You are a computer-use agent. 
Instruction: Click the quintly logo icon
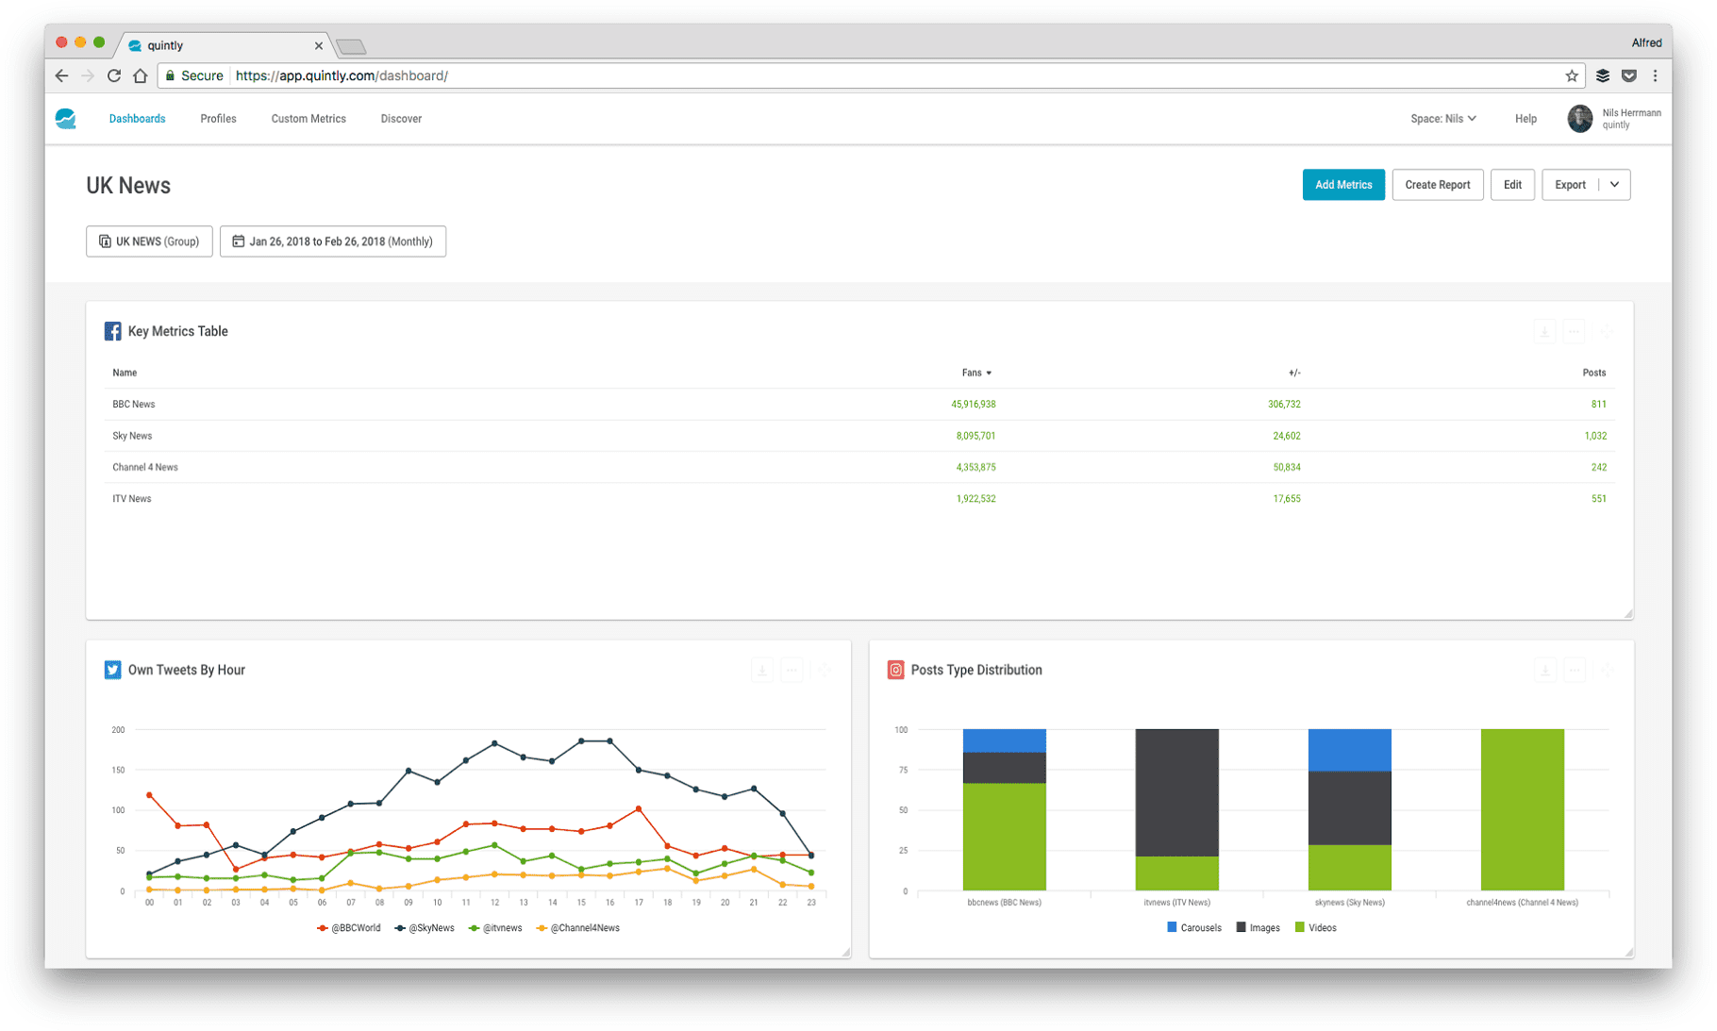66,119
